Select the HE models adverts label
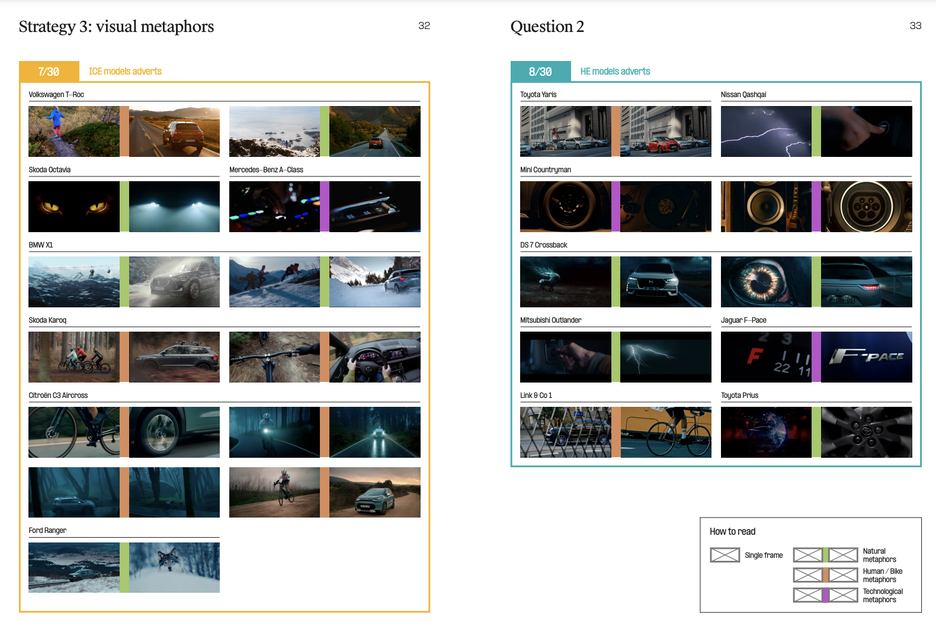Screen dimensions: 936x636 coord(615,71)
